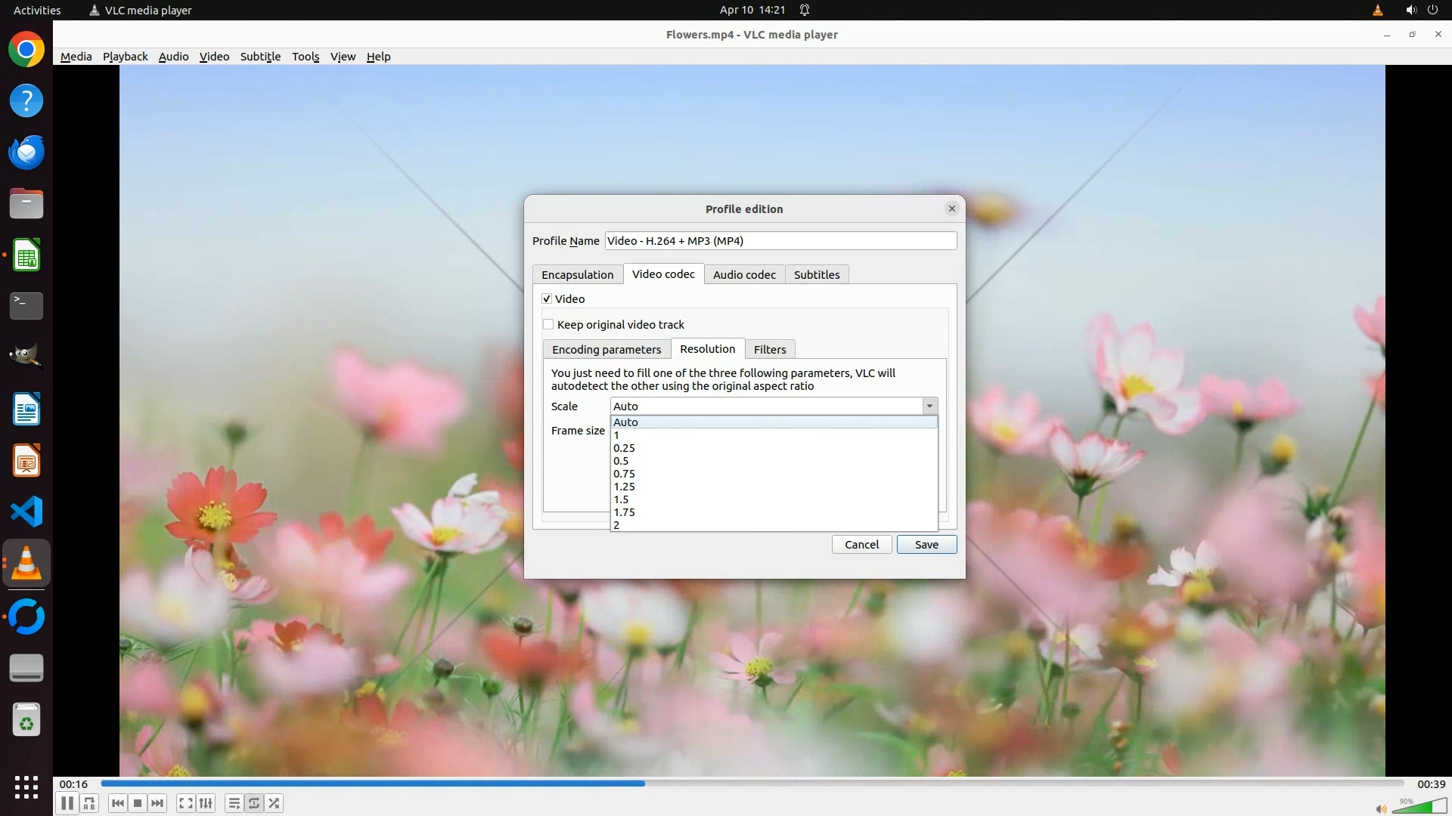
Task: Toggle fullscreen video mode
Action: coord(185,803)
